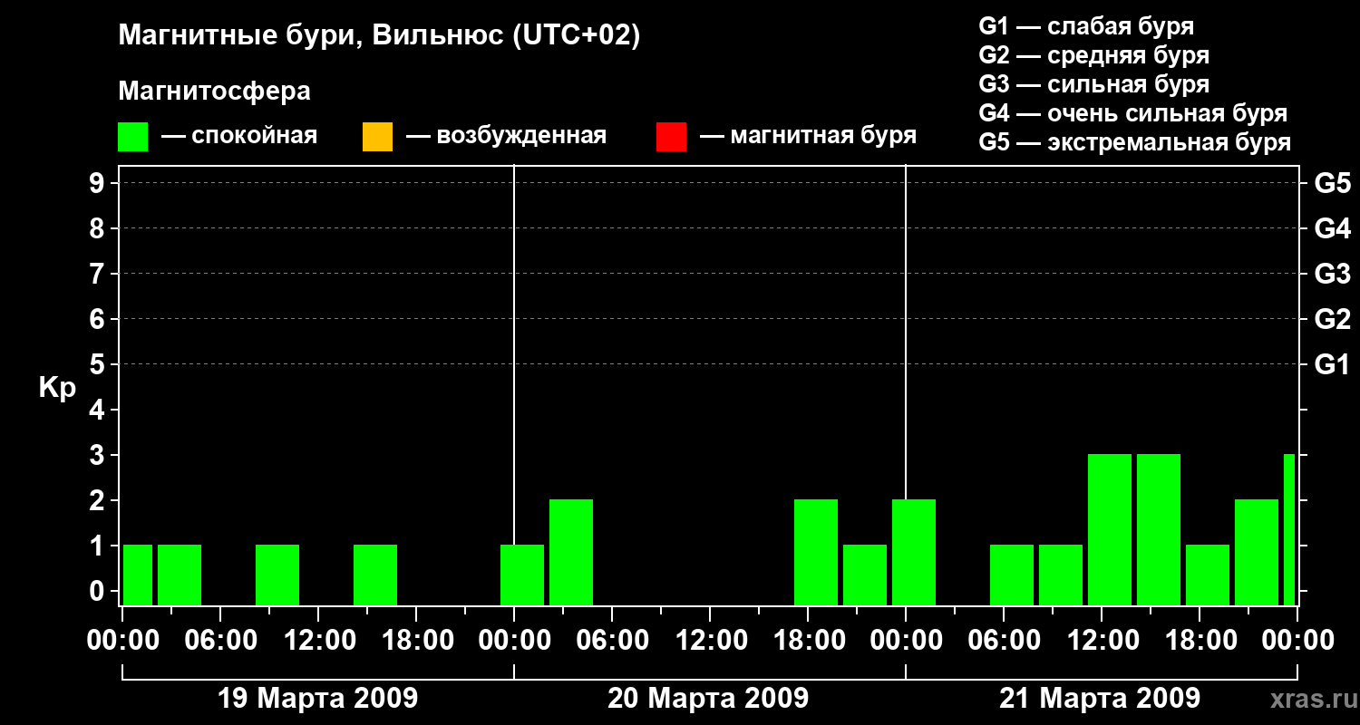Click the Kp 2 bar near 21:00 on 21 Марта
The width and height of the screenshot is (1360, 725).
click(x=1257, y=552)
